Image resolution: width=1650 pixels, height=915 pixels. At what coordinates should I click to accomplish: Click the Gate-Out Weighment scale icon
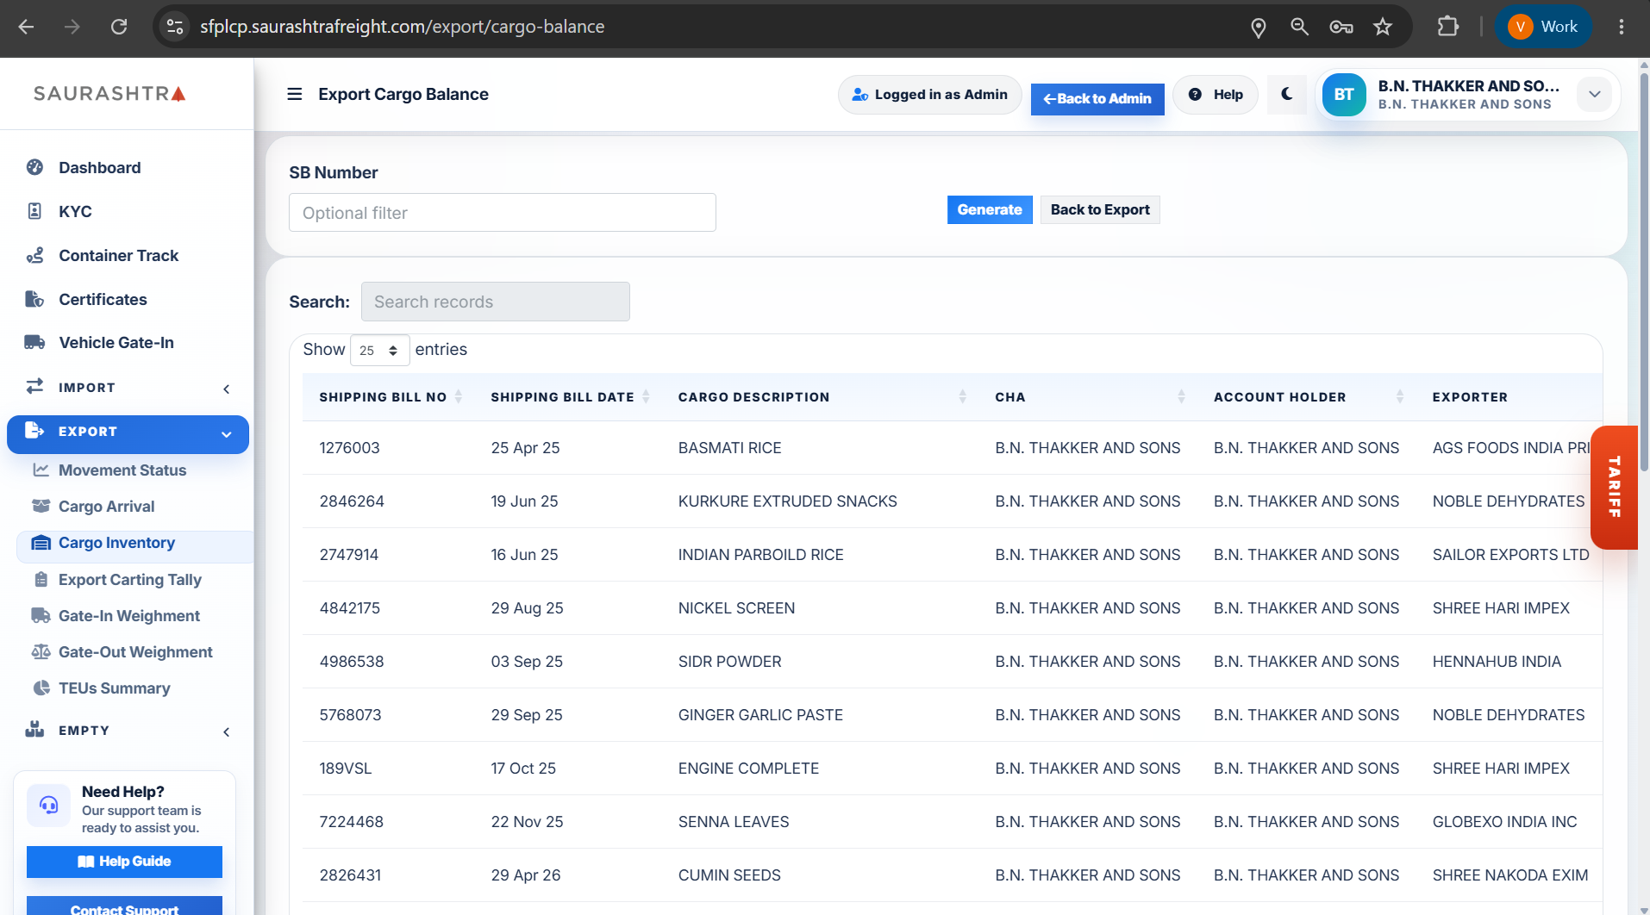click(41, 651)
